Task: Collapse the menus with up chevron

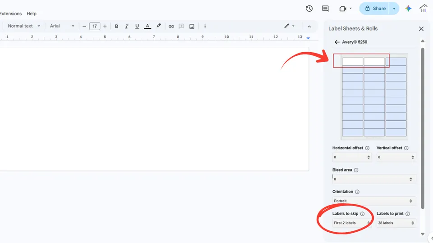Action: (309, 27)
